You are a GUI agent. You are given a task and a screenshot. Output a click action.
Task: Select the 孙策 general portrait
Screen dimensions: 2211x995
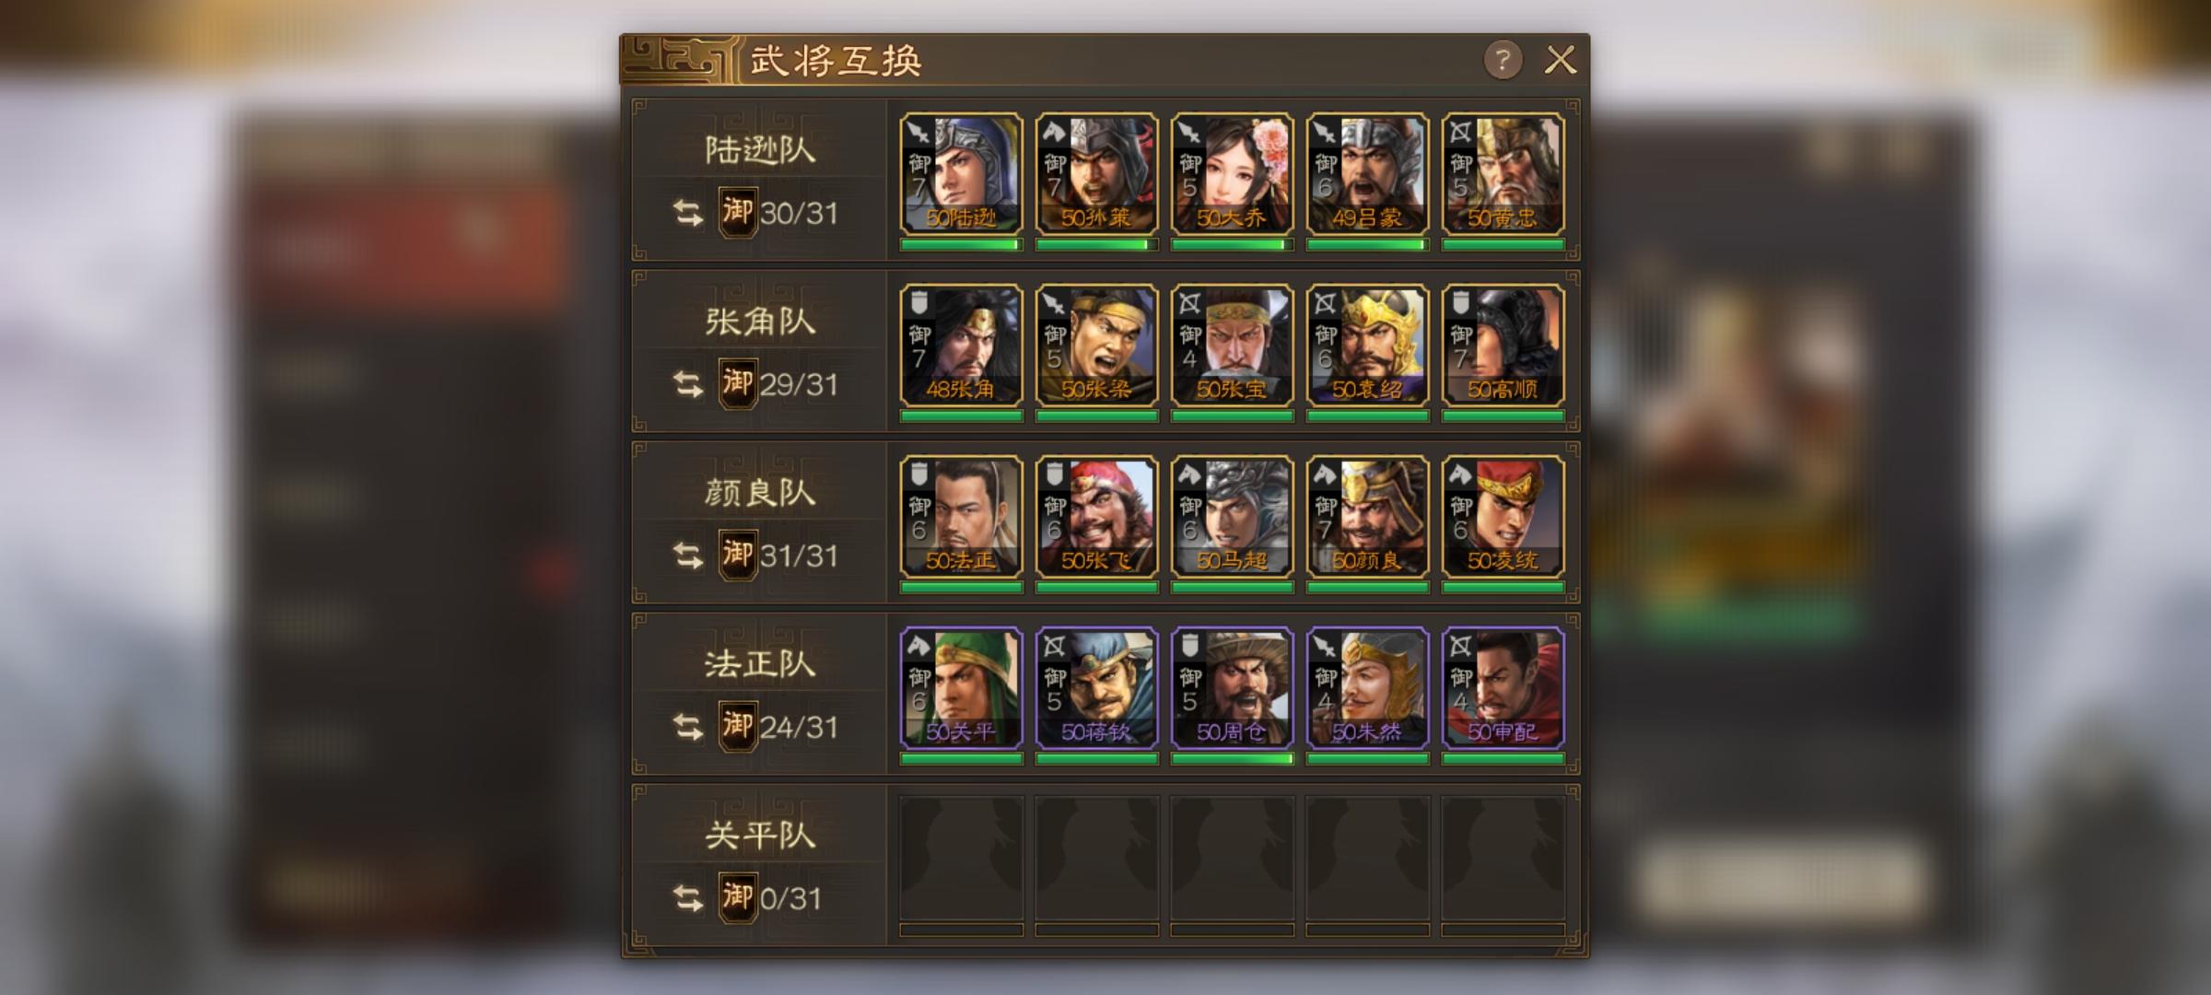[1096, 174]
